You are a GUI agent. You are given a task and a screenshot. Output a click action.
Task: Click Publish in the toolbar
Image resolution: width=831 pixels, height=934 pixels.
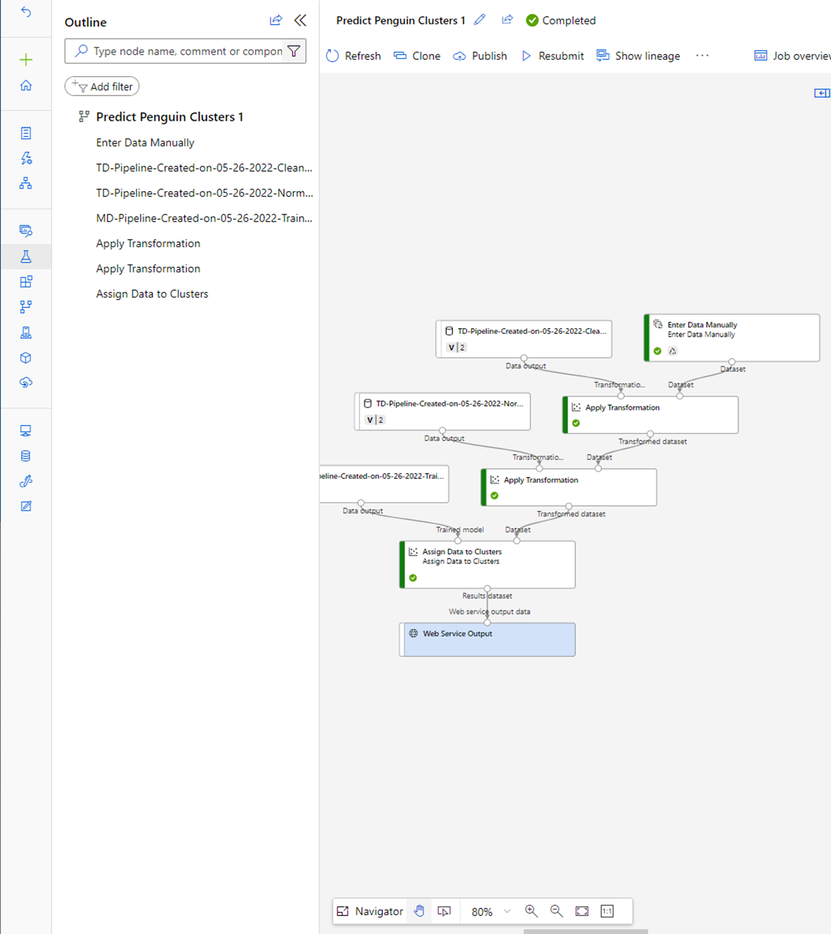click(480, 56)
